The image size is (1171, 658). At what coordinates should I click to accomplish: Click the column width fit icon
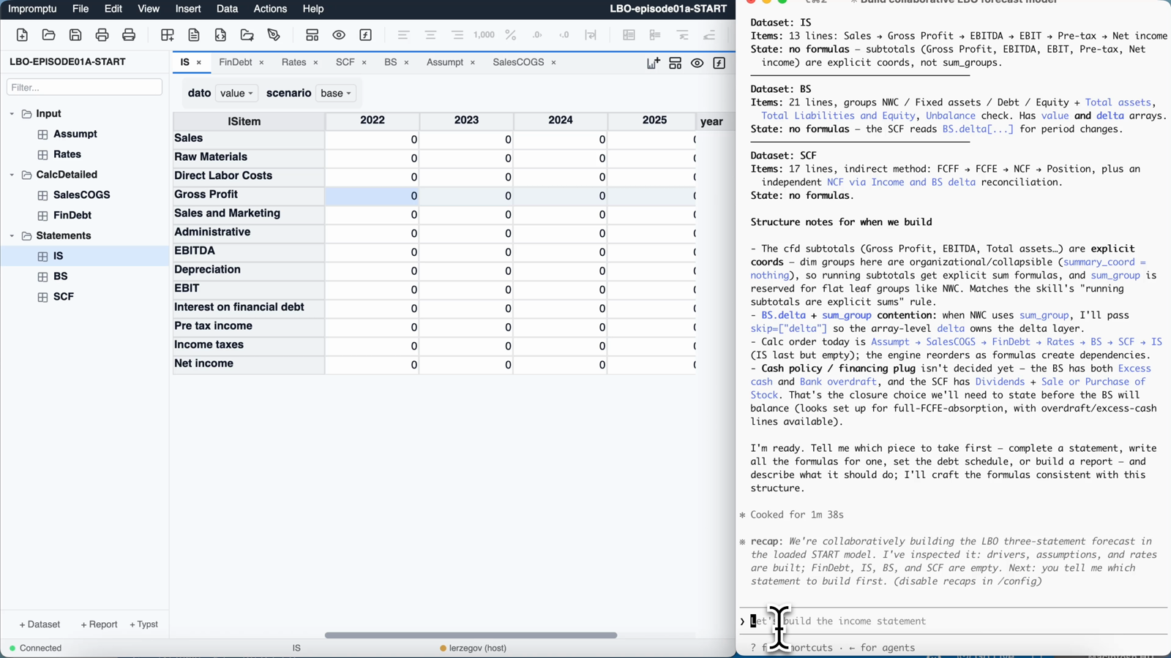coord(591,35)
